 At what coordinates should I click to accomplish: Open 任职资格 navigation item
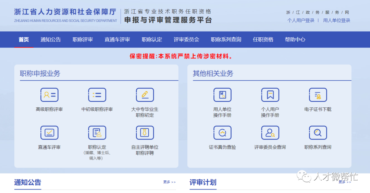[263, 40]
